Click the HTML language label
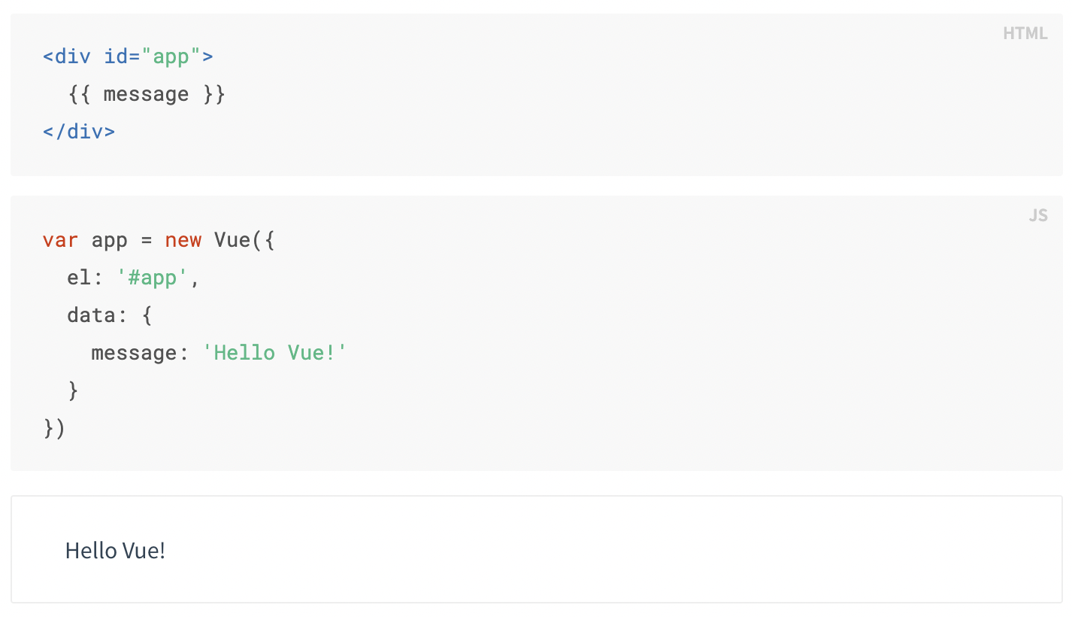 (1025, 34)
